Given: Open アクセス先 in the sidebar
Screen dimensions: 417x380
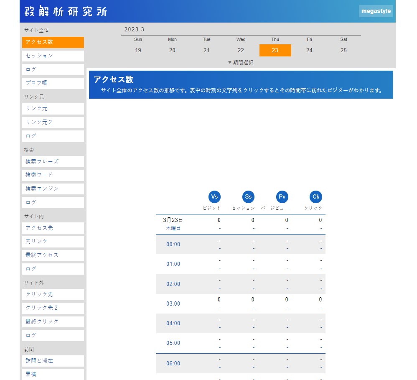Looking at the screenshot, I should click(x=53, y=228).
